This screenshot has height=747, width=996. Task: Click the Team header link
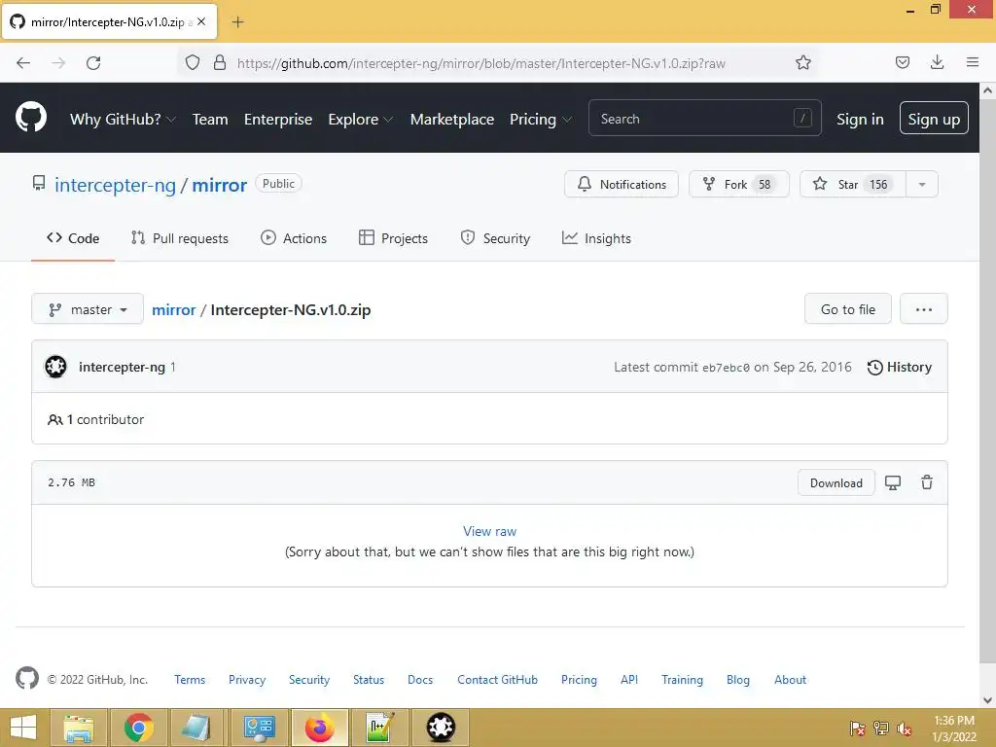[x=210, y=119]
